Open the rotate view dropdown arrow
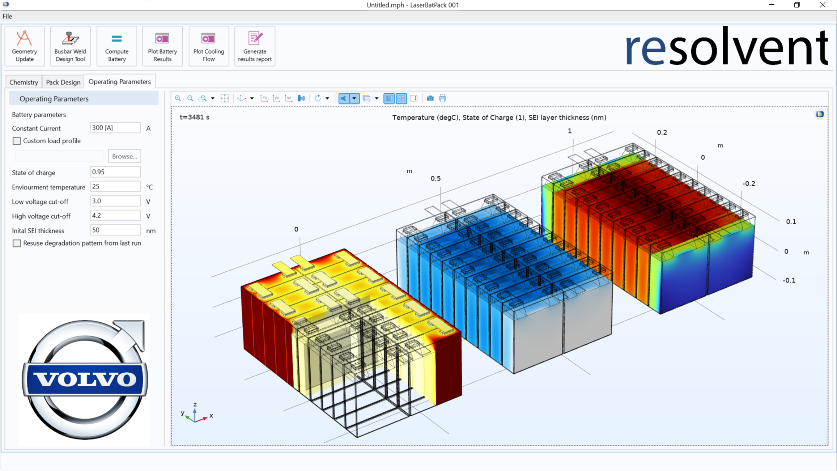The height and width of the screenshot is (471, 837). point(327,98)
